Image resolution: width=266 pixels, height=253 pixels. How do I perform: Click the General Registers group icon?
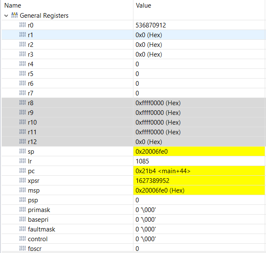pyautogui.click(x=14, y=15)
